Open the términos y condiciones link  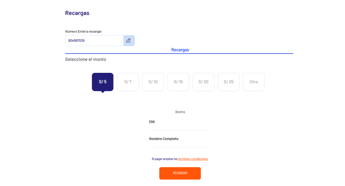(x=193, y=159)
